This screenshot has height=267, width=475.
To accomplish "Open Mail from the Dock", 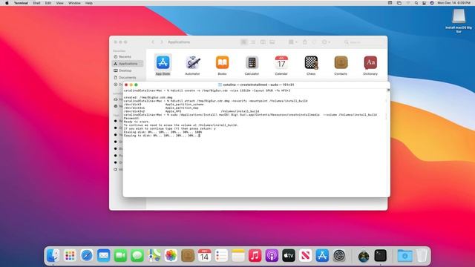I will pyautogui.click(x=104, y=255).
